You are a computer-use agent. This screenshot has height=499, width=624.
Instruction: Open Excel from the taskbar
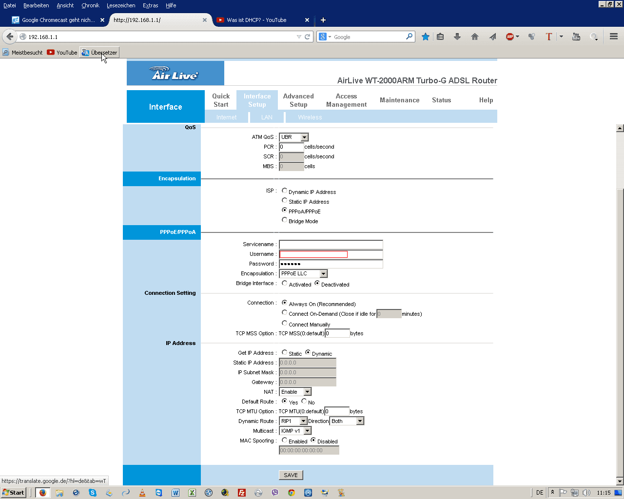pyautogui.click(x=192, y=493)
